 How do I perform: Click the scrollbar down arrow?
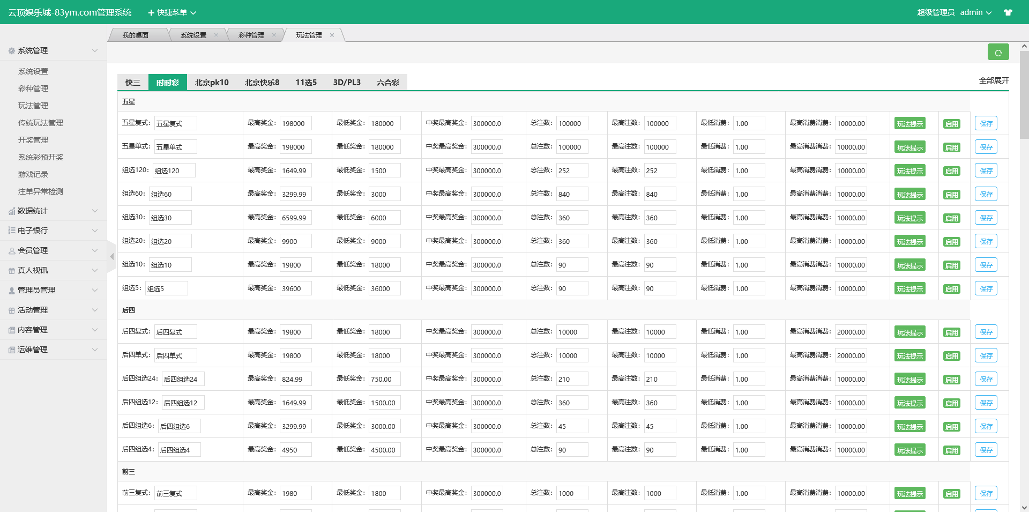(1024, 507)
